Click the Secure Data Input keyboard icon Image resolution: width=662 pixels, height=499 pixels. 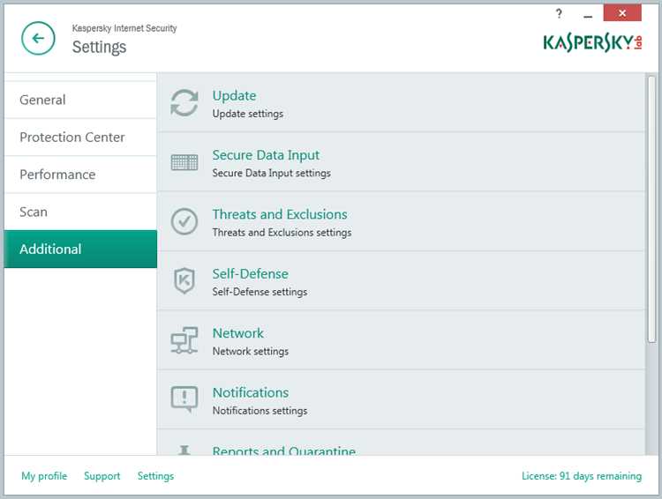pyautogui.click(x=184, y=162)
